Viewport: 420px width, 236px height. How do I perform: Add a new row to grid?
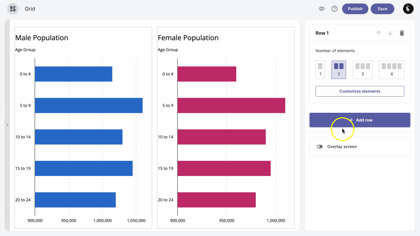360,120
